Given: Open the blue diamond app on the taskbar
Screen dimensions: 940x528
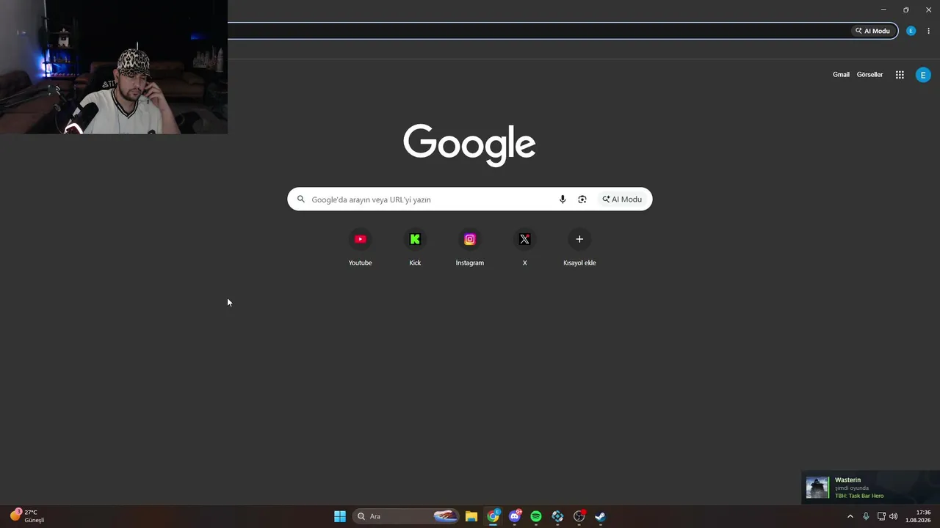Looking at the screenshot, I should [x=557, y=516].
